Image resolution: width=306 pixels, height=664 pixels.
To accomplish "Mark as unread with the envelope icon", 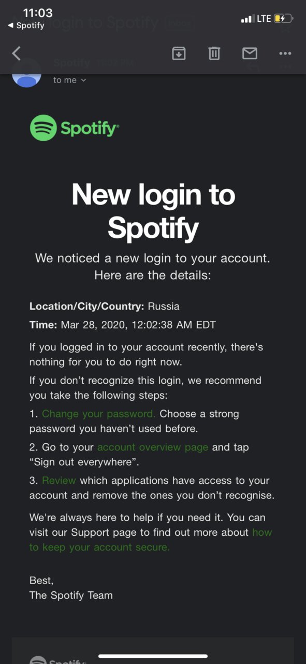I will click(x=250, y=53).
